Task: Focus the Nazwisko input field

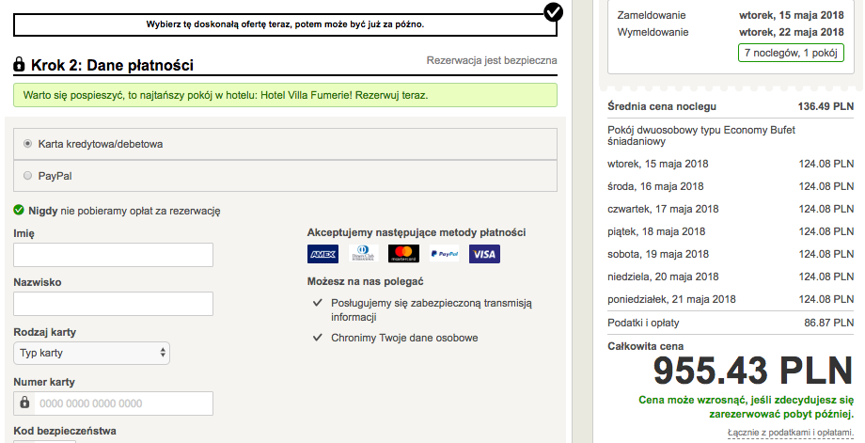Action: tap(113, 304)
